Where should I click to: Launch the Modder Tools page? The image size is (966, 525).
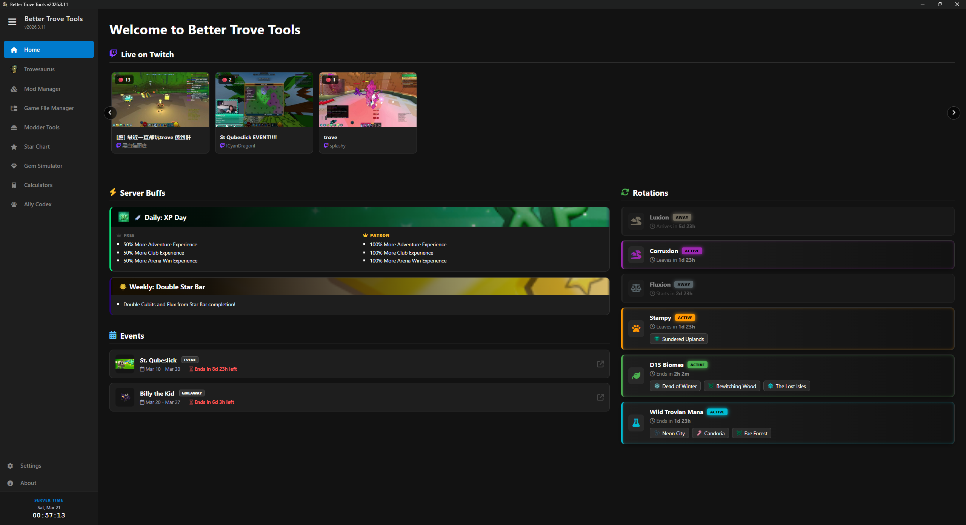click(42, 127)
